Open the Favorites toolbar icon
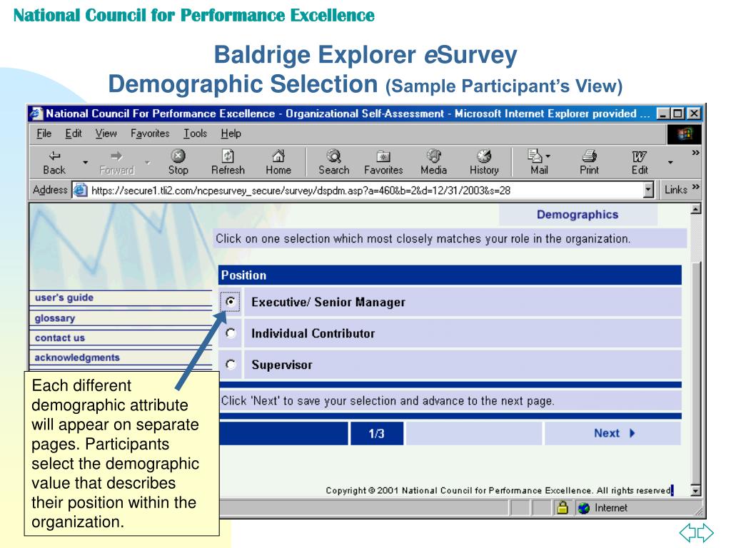This screenshot has width=731, height=548. [x=383, y=156]
